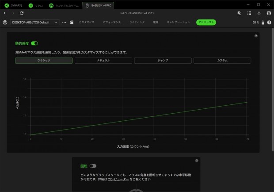Expand the DESKTOP-A06JTCU-Default profile dropdown
274x192 pixels.
coord(34,23)
